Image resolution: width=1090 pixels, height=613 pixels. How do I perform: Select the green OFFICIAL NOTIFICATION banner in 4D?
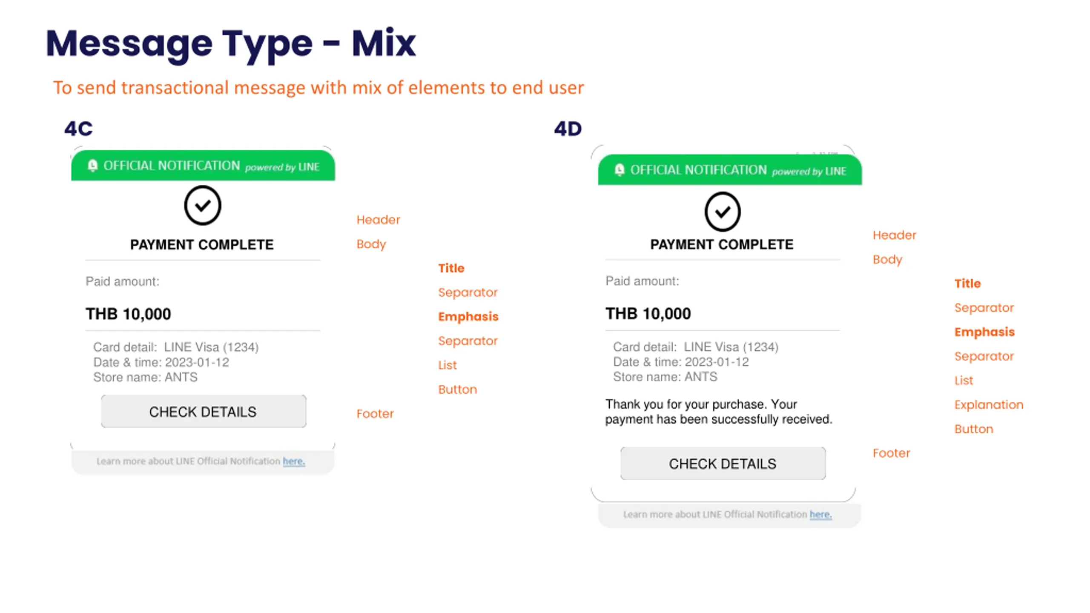tap(730, 170)
